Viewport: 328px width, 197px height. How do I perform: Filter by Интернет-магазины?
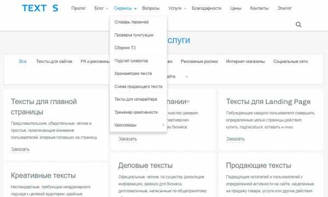tap(245, 61)
